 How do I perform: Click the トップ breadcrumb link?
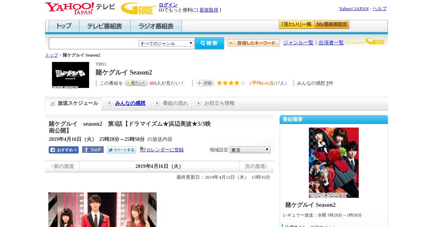tap(52, 55)
